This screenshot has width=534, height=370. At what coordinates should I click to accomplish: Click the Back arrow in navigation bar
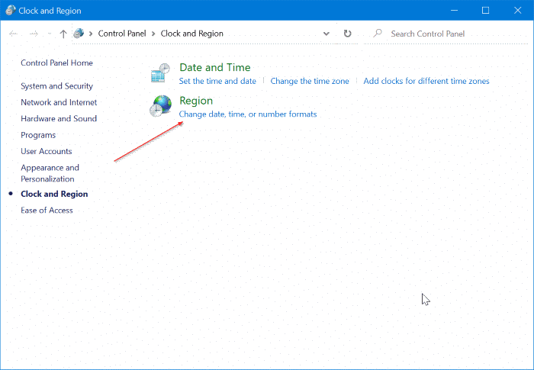13,34
